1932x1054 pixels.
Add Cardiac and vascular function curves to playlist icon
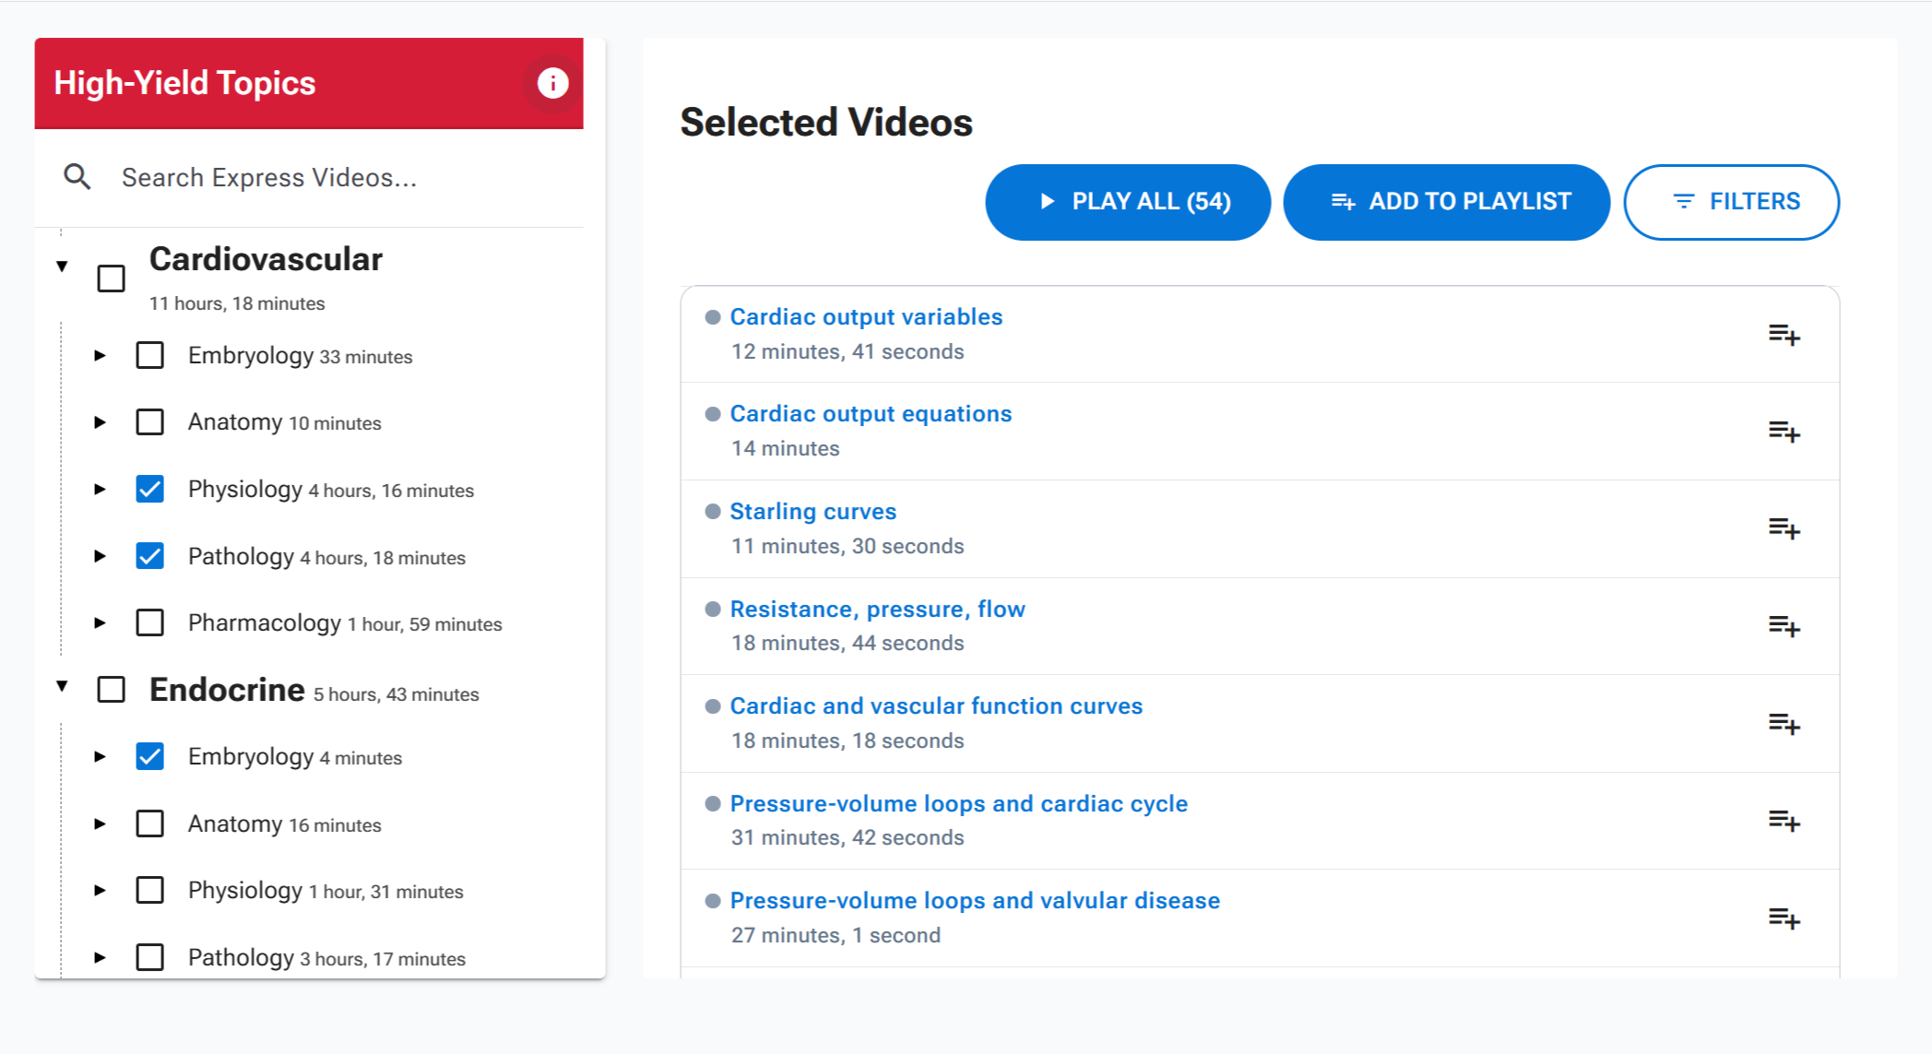[1784, 724]
